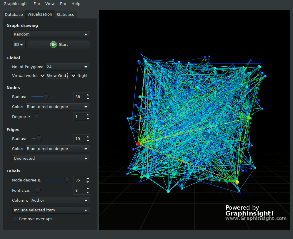This screenshot has height=239, width=293.
Task: Open the Random graph drawing dropdown
Action: coord(51,34)
